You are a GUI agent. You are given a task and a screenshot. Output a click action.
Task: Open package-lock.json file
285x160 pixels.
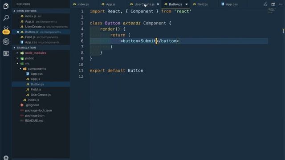tap(41, 110)
